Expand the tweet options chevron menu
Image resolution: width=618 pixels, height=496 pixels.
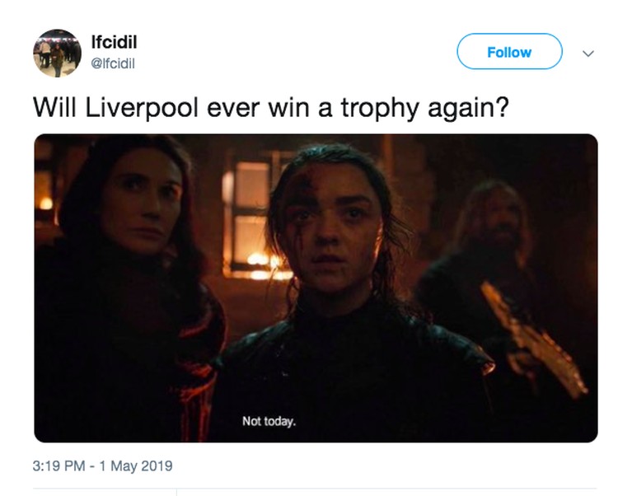point(588,54)
